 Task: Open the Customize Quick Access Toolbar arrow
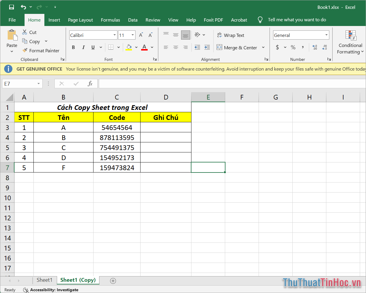click(x=55, y=7)
